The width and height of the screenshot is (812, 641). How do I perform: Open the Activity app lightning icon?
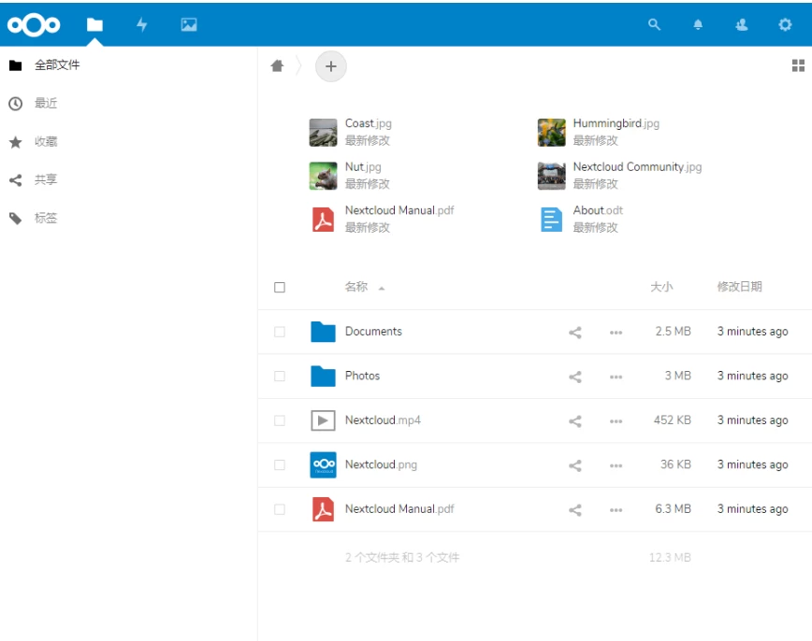coord(142,25)
